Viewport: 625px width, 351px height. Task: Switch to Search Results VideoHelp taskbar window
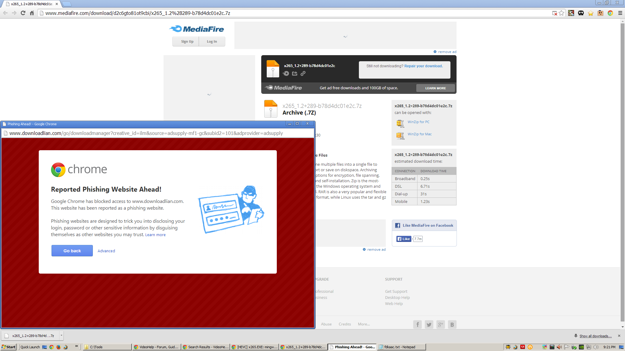pos(205,347)
